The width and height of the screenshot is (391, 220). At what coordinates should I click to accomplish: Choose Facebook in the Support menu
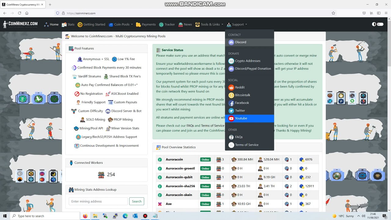pos(250,103)
